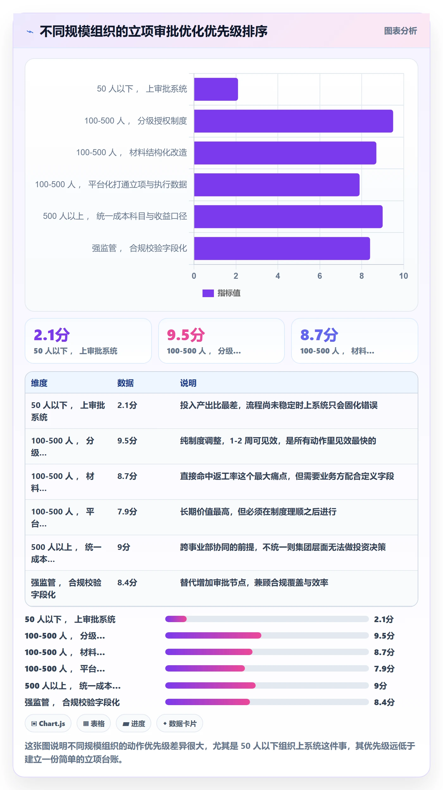Click the description 纯制度调整 1-2 周可见效
Viewport: 443px width, 790px height.
[278, 441]
